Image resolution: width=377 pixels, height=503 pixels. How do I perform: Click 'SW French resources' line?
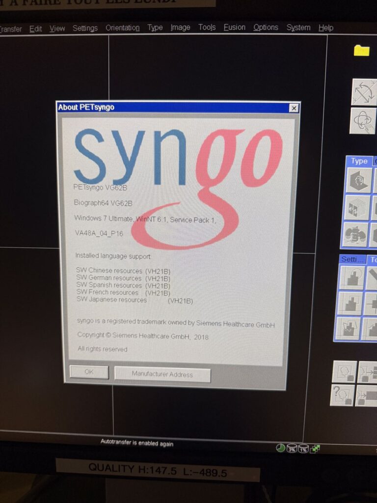[123, 293]
